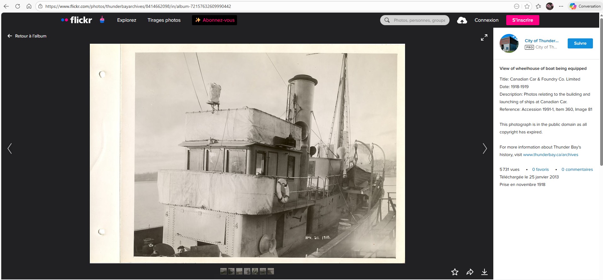Bookmark page with browser star icon
This screenshot has height=280, width=603.
tap(527, 6)
